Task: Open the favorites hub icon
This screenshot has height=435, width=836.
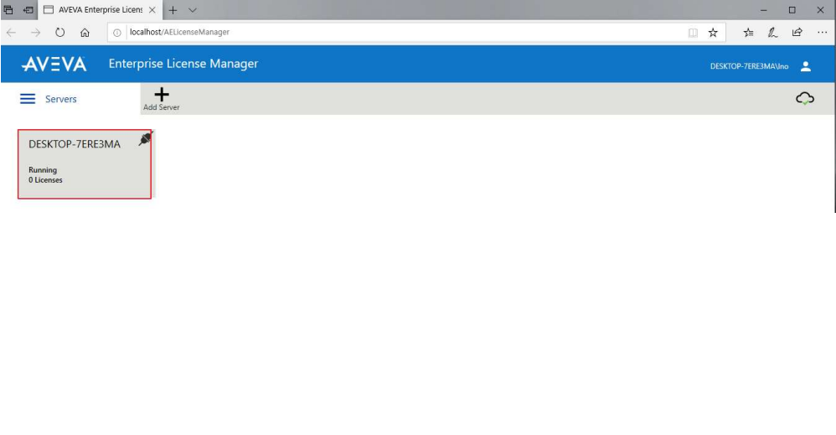Action: click(x=749, y=33)
